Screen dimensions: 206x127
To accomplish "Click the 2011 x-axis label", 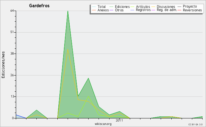I will click(119, 120).
